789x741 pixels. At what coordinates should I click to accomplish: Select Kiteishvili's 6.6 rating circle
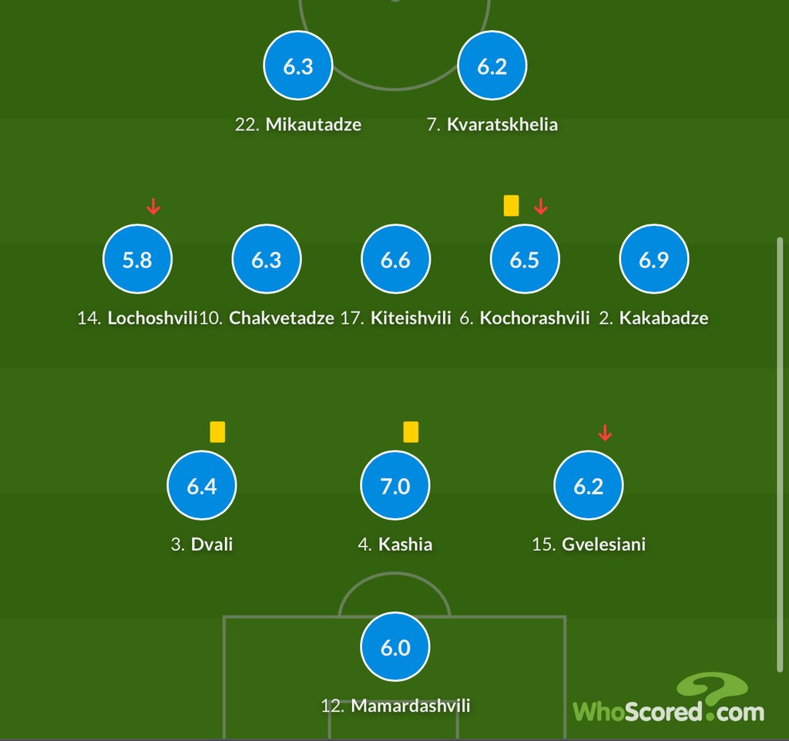pos(395,259)
